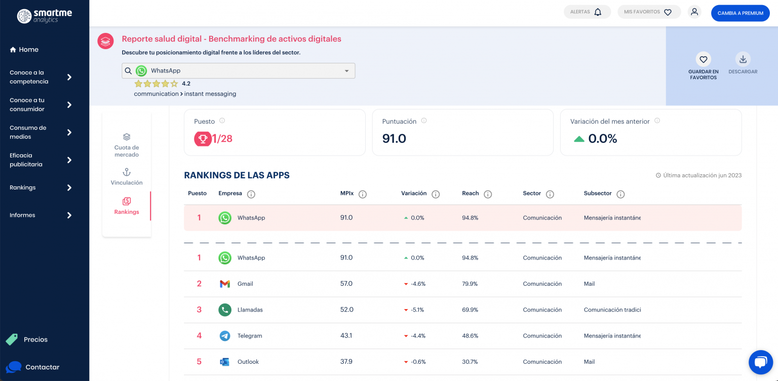Image resolution: width=778 pixels, height=381 pixels.
Task: Click the Guardar en Favoritos heart icon
Action: [703, 59]
